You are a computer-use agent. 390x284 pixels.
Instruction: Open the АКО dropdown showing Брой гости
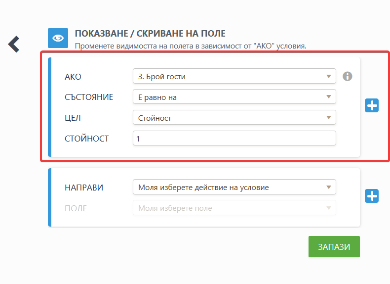[x=234, y=76]
